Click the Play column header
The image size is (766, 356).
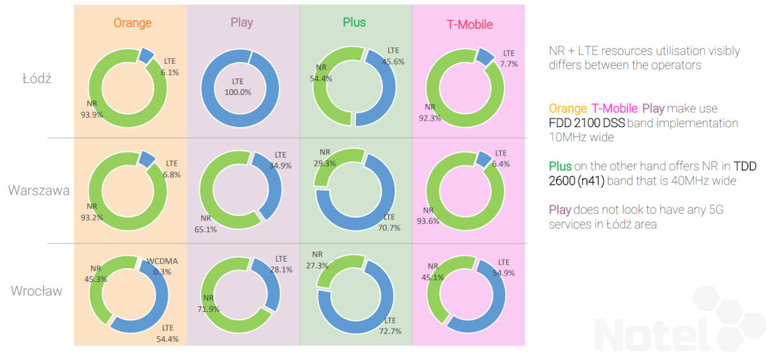[x=241, y=22]
